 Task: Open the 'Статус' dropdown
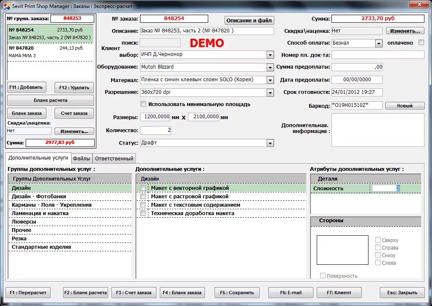tap(270, 143)
